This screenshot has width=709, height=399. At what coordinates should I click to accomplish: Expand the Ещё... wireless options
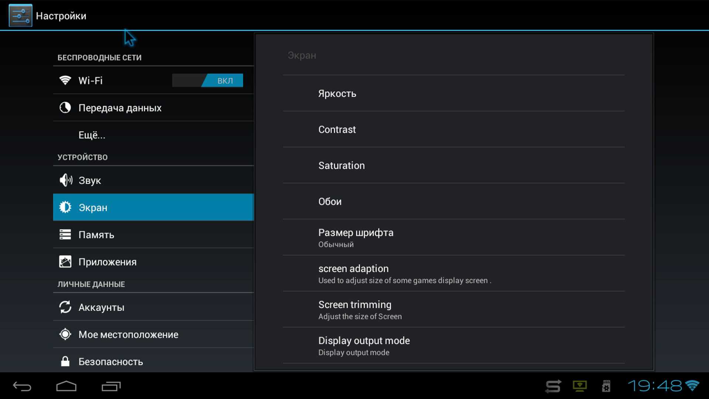(x=92, y=134)
